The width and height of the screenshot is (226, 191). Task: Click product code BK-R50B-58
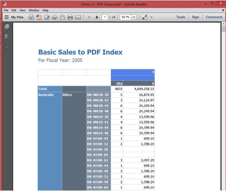point(98,150)
